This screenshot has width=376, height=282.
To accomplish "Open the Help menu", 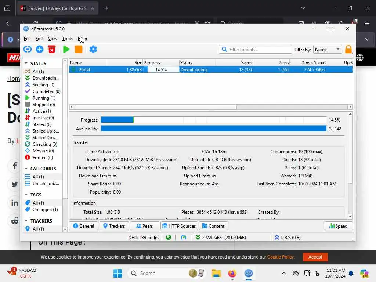I will coord(82,39).
